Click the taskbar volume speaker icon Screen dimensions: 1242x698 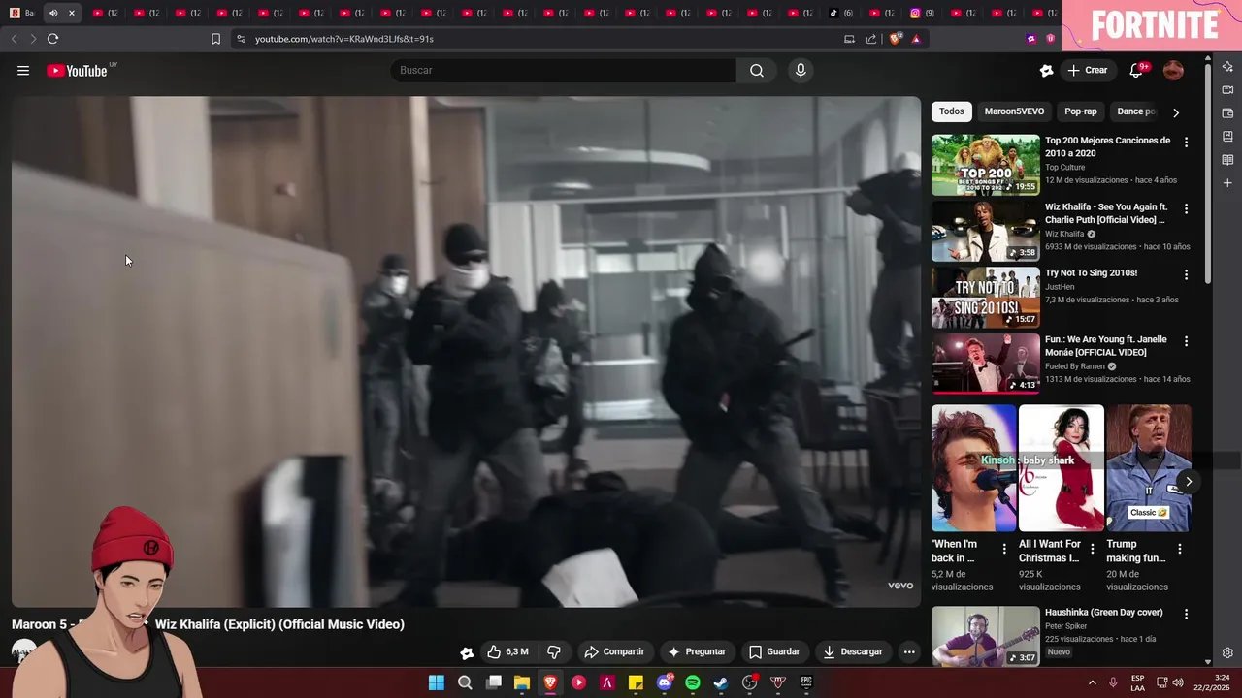pos(1178,682)
